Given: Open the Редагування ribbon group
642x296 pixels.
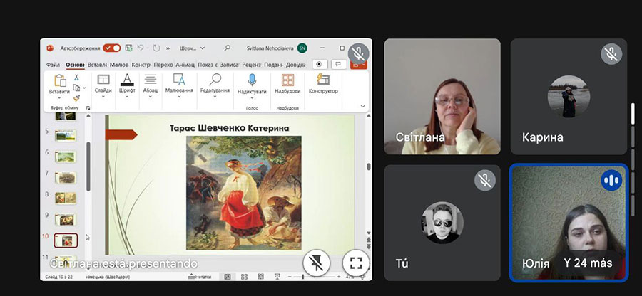Looking at the screenshot, I should [x=215, y=87].
